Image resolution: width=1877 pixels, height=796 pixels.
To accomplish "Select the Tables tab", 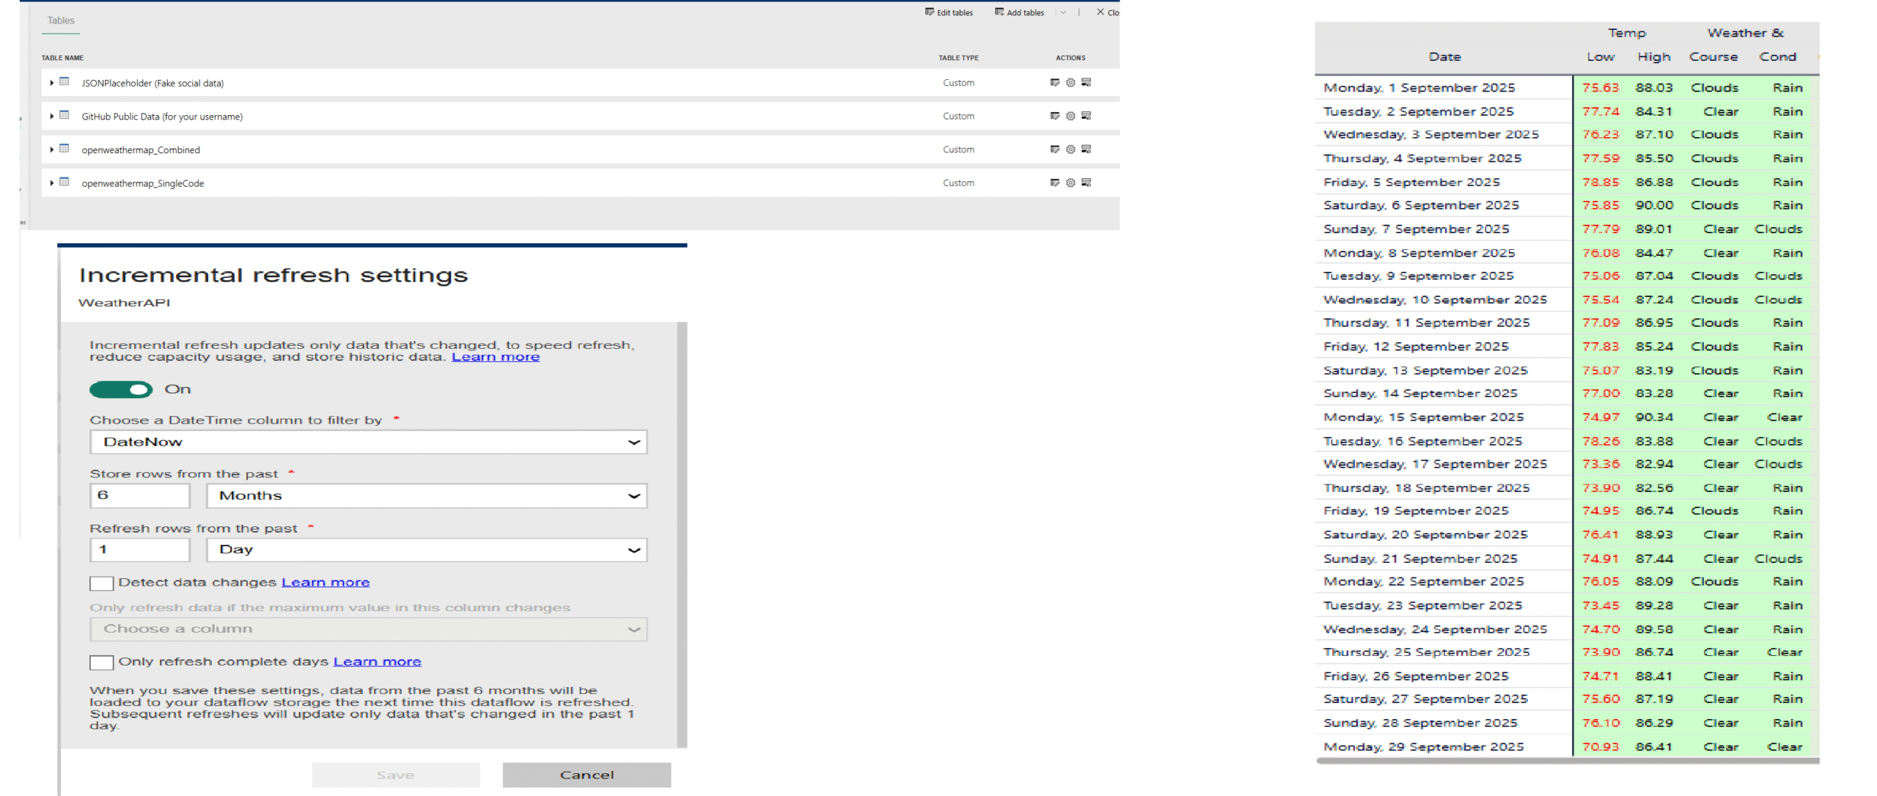I will pyautogui.click(x=61, y=21).
